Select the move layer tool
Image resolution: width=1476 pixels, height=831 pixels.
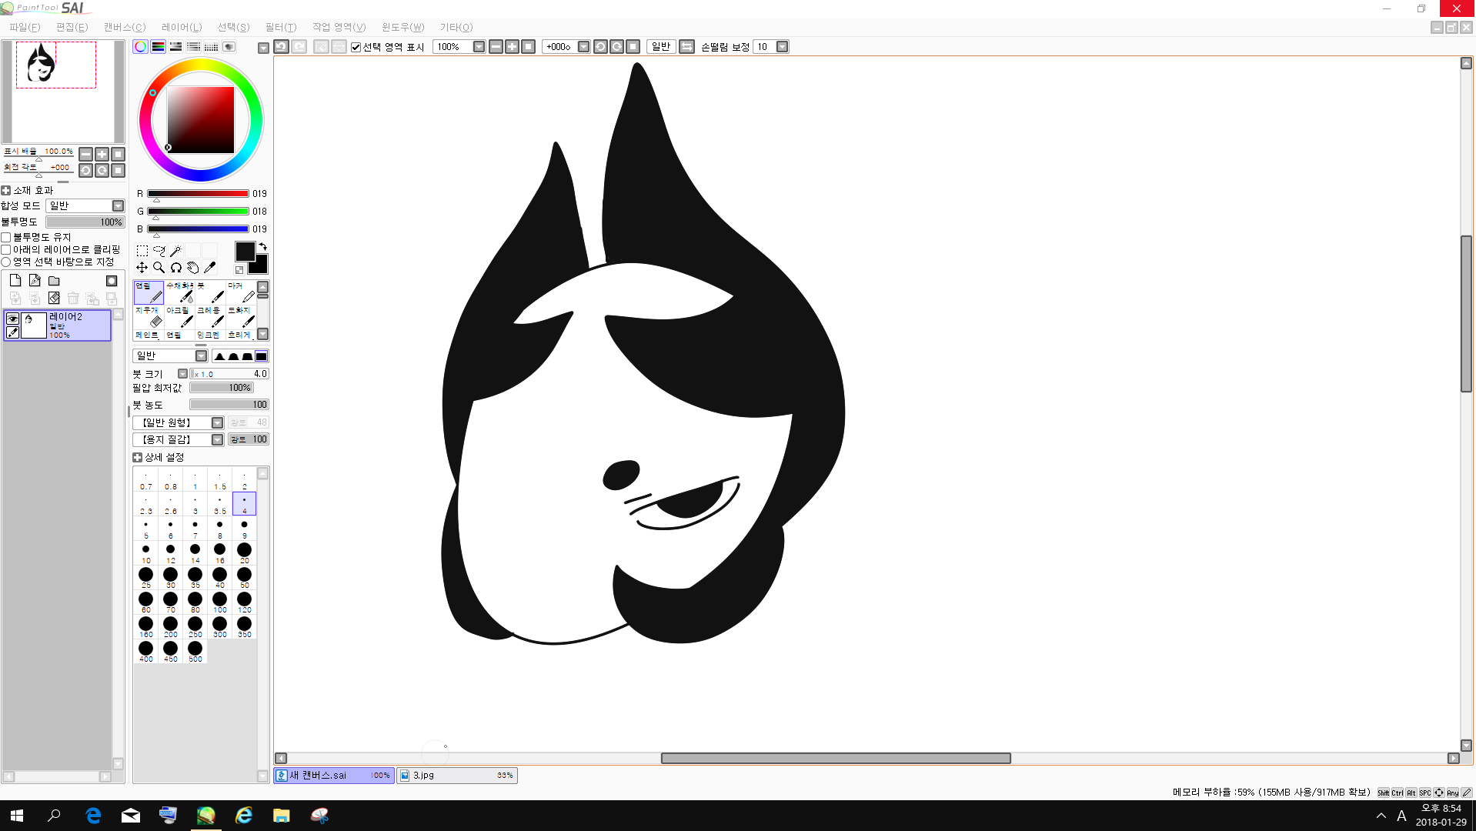142,268
